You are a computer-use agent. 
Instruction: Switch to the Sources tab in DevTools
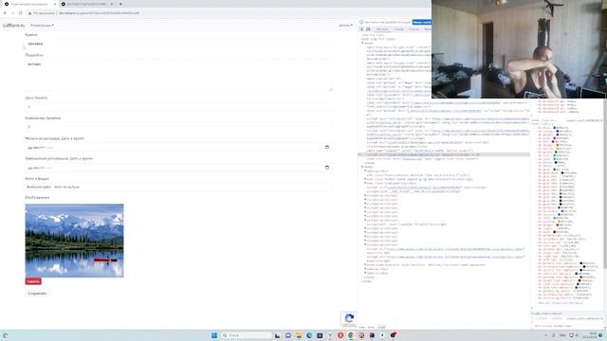(414, 29)
